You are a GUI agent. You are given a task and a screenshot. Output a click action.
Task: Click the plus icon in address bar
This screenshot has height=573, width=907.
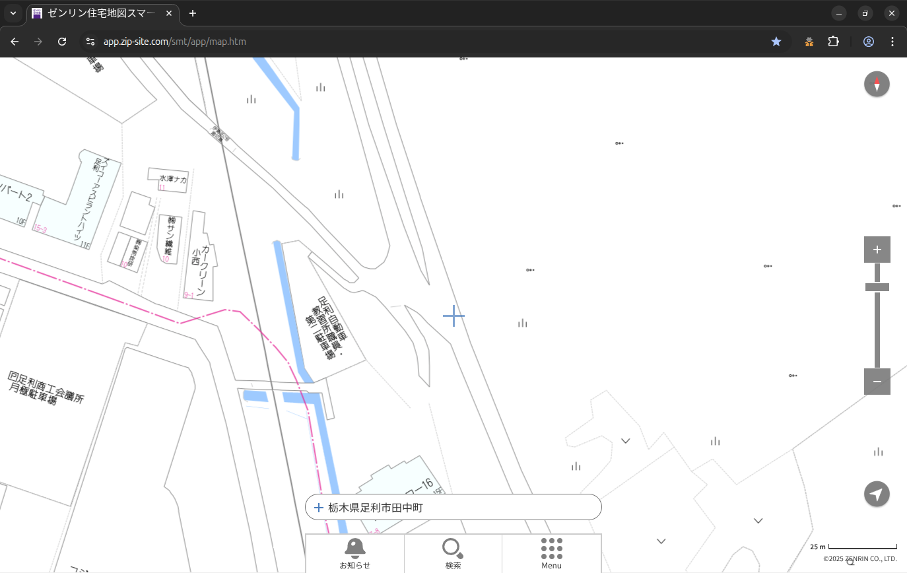318,508
